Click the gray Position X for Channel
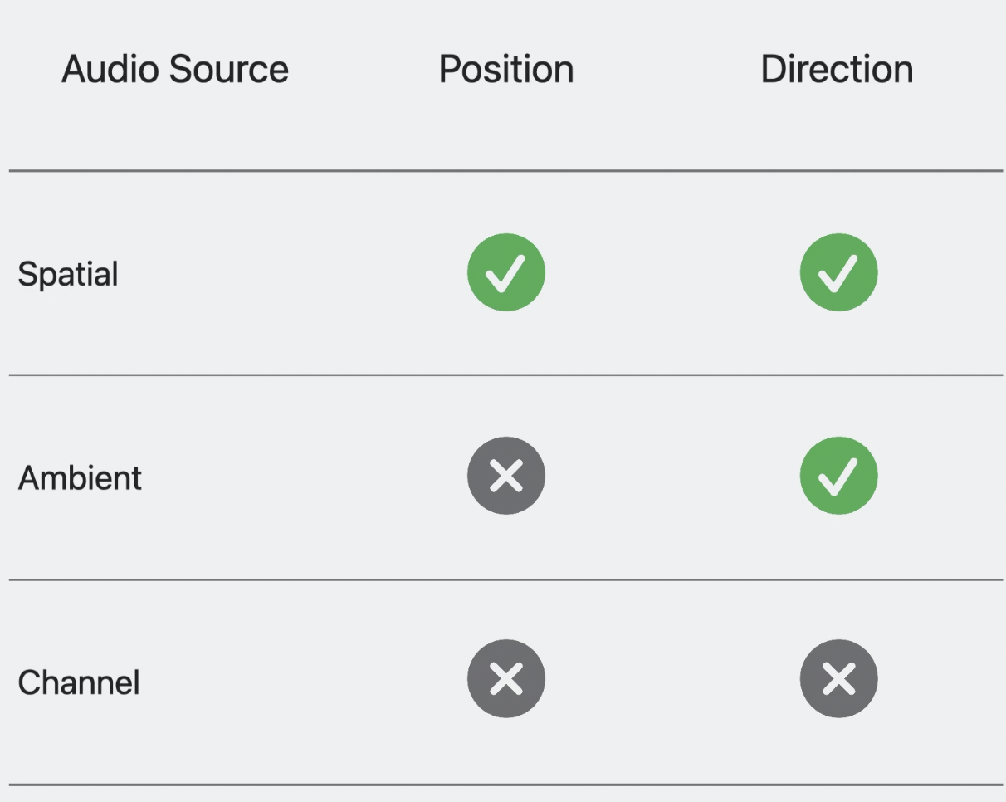The height and width of the screenshot is (802, 1006). tap(506, 679)
